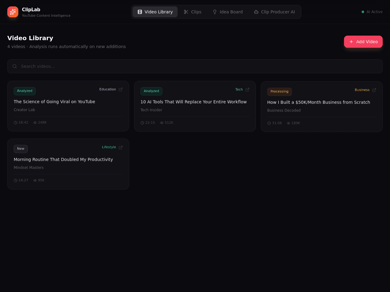The height and width of the screenshot is (292, 390).
Task: Click the 14:27 duration text
Action: [23, 180]
